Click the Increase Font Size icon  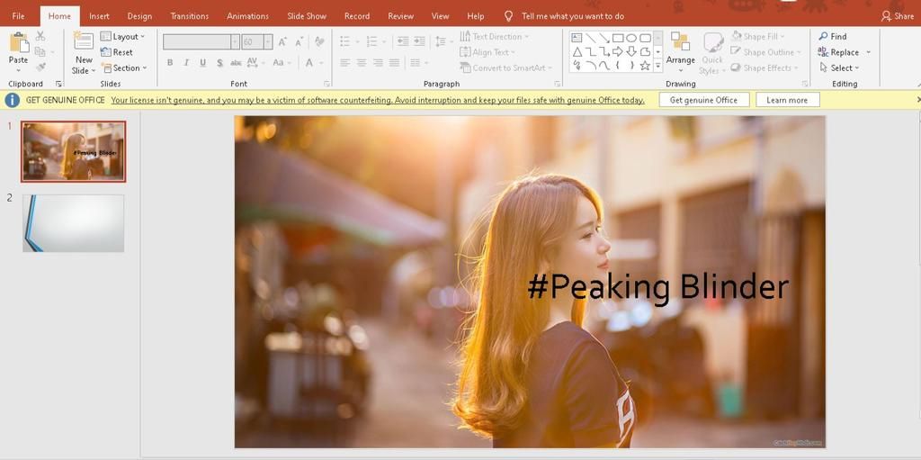pyautogui.click(x=282, y=41)
